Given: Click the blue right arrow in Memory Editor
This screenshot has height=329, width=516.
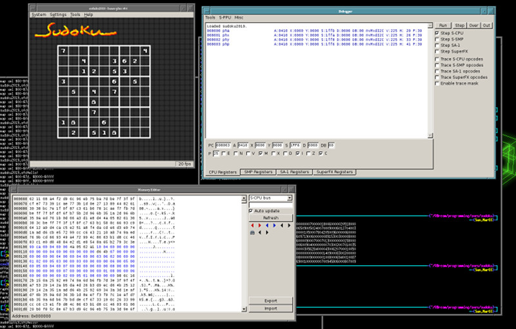Looking at the screenshot, I should click(x=275, y=225).
